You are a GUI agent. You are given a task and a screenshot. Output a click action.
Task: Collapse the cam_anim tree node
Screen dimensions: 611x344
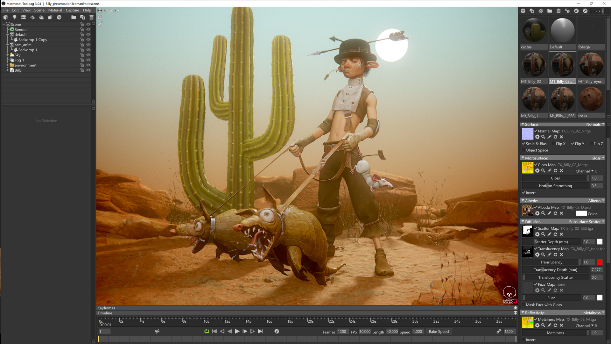tap(7, 45)
